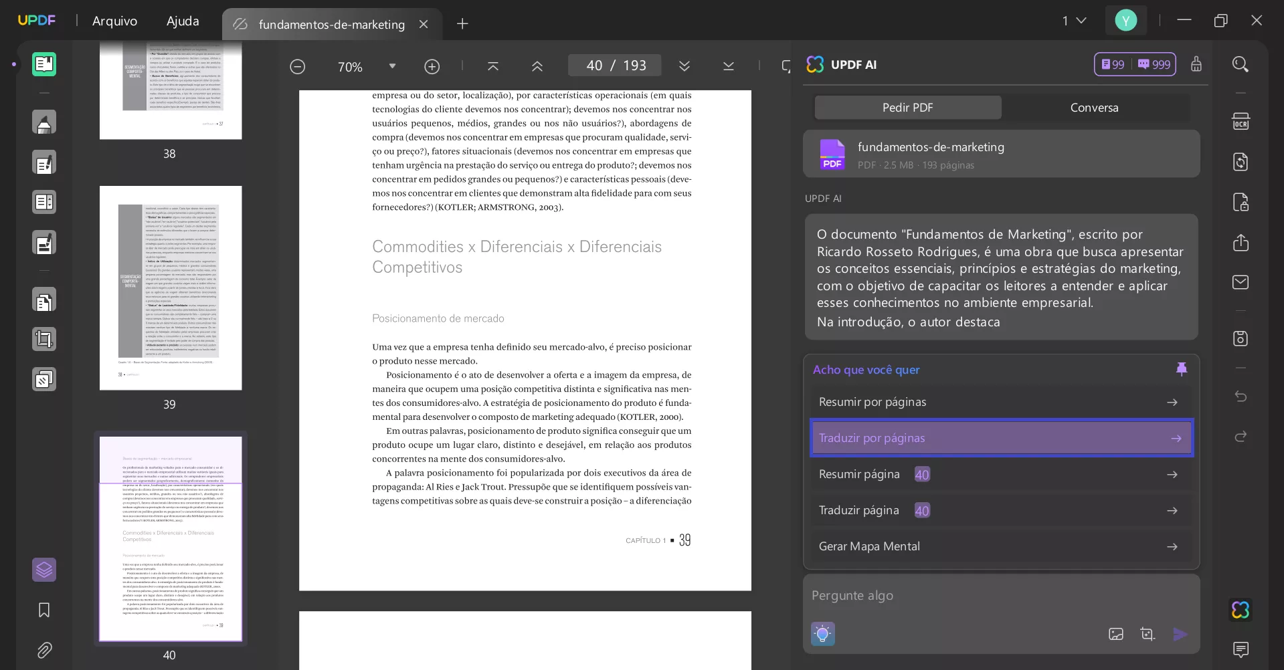Screen dimensions: 1284x670
Task: Open the window count dropdown near the avatar
Action: tap(1075, 21)
